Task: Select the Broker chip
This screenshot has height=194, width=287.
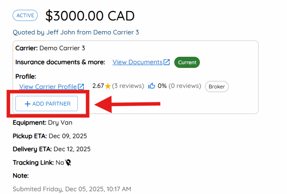Action: pyautogui.click(x=217, y=87)
